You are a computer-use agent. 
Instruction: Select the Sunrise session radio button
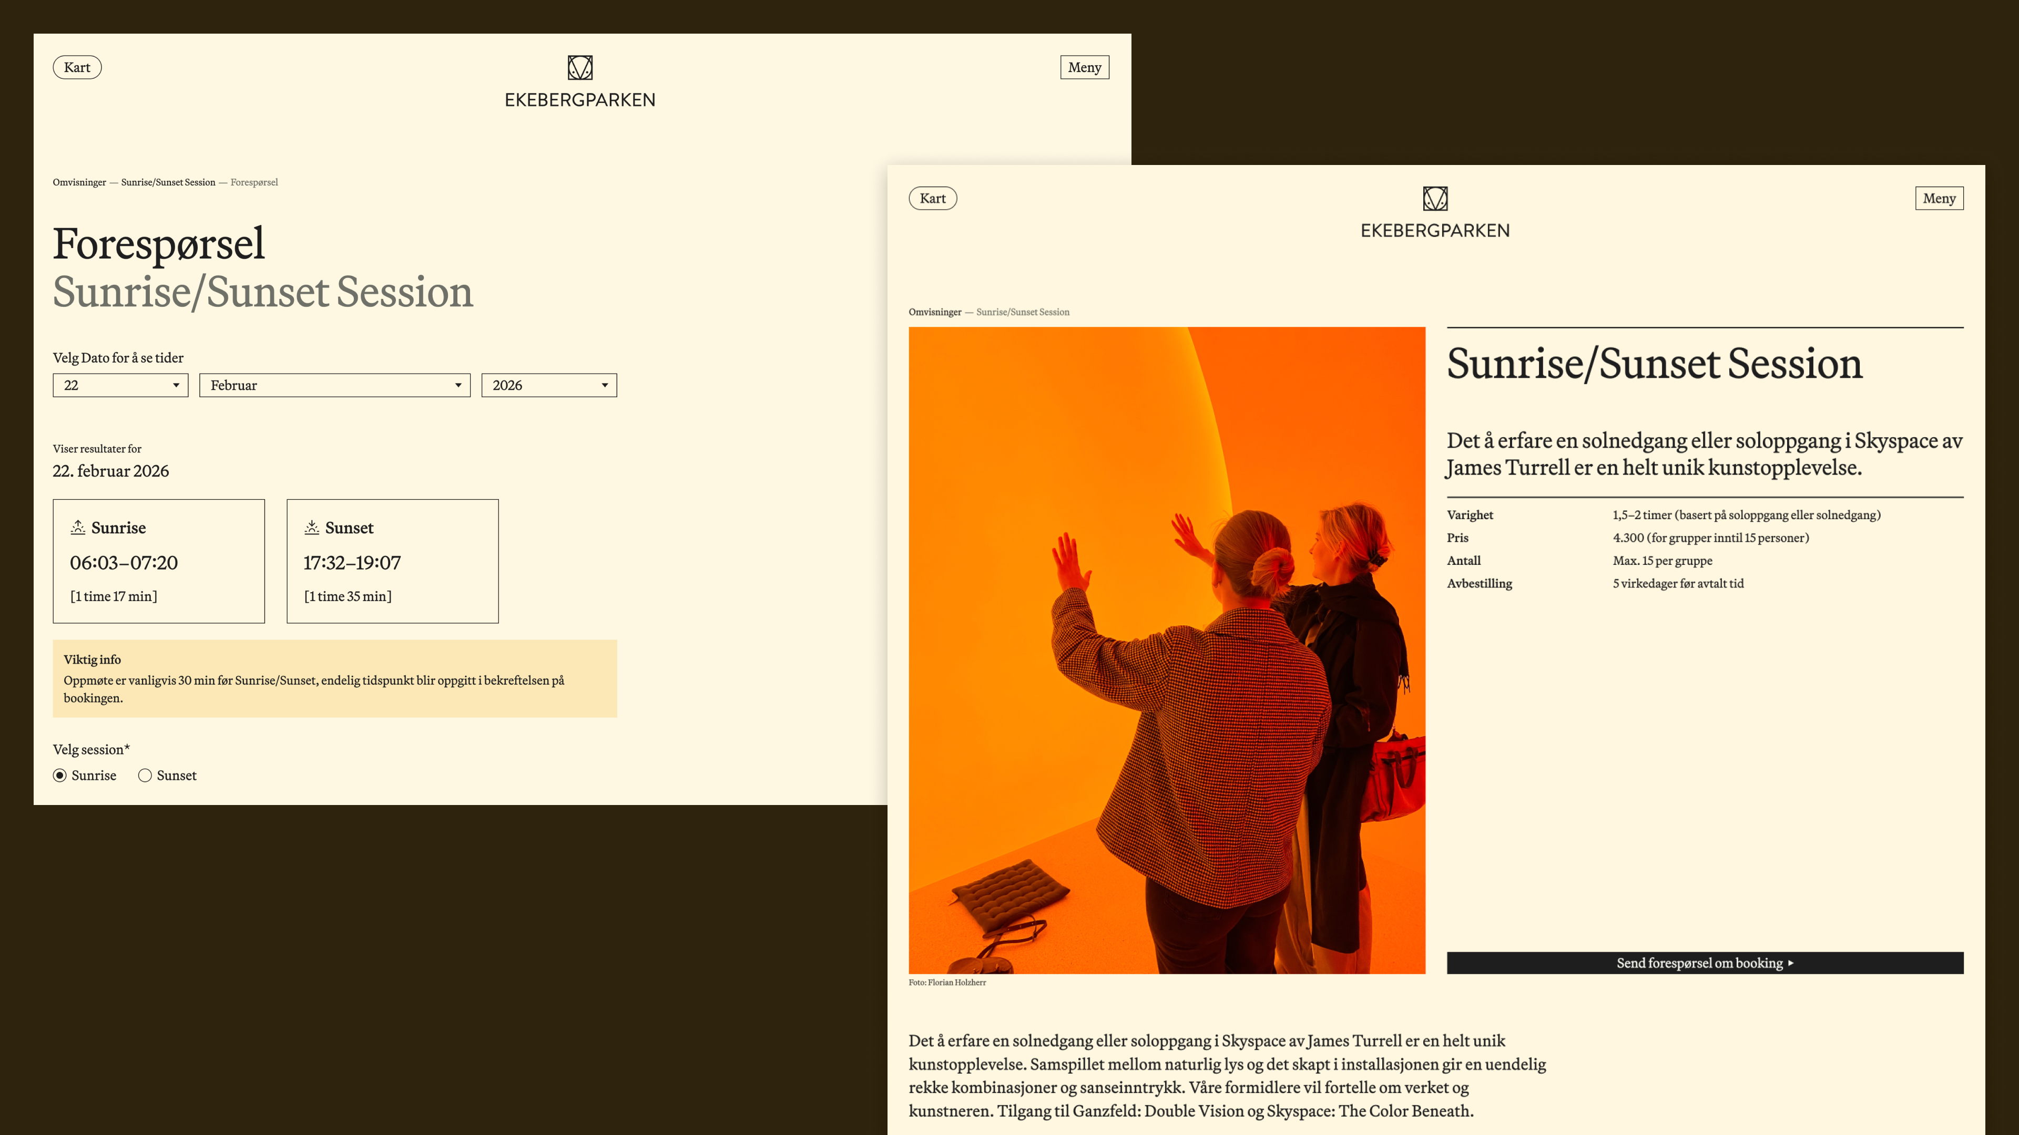59,776
